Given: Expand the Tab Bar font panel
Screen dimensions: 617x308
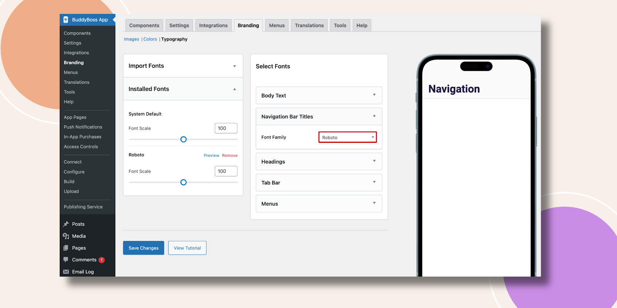Looking at the screenshot, I should pyautogui.click(x=319, y=182).
